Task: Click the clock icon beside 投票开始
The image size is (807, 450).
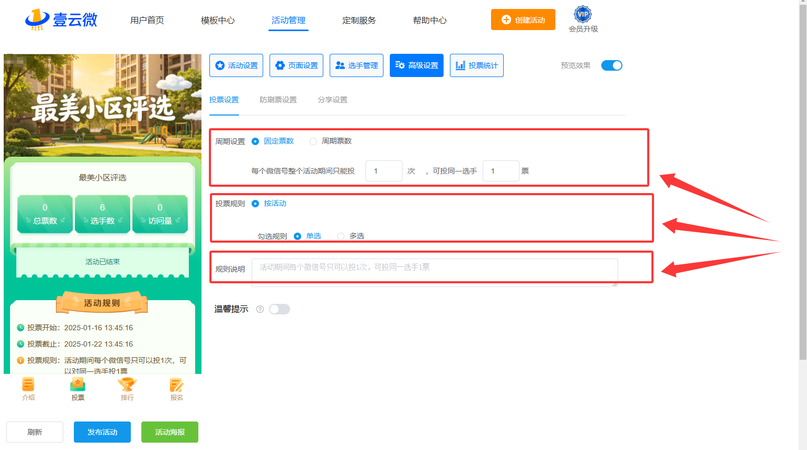Action: pos(21,328)
